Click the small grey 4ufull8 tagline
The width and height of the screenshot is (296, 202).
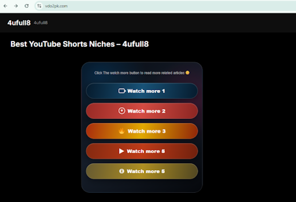(x=41, y=23)
